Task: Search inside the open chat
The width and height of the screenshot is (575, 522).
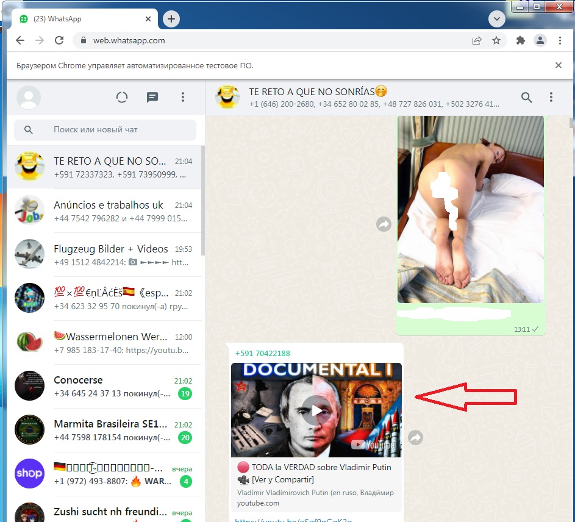Action: 527,97
